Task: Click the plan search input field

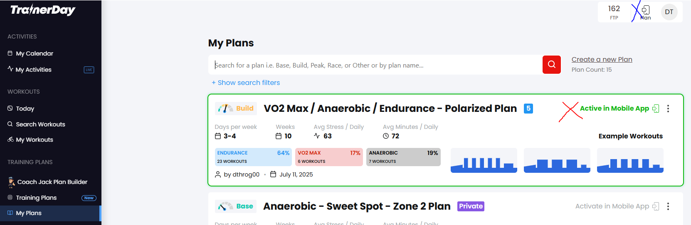Action: tap(375, 65)
